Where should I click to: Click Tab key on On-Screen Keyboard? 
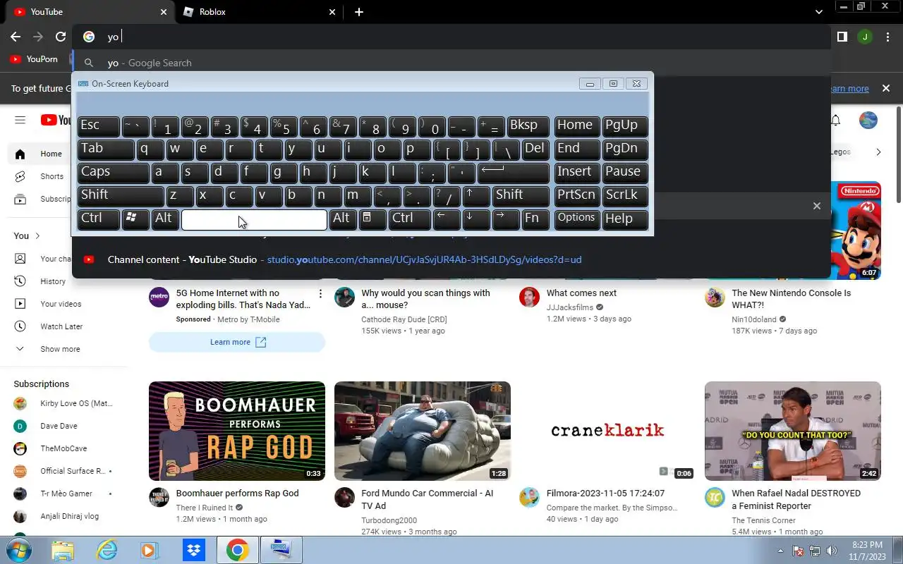point(106,149)
